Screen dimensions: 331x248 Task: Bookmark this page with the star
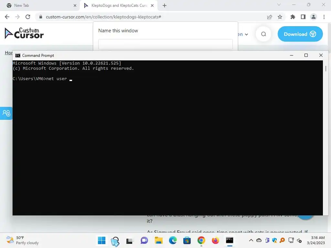coord(280,17)
